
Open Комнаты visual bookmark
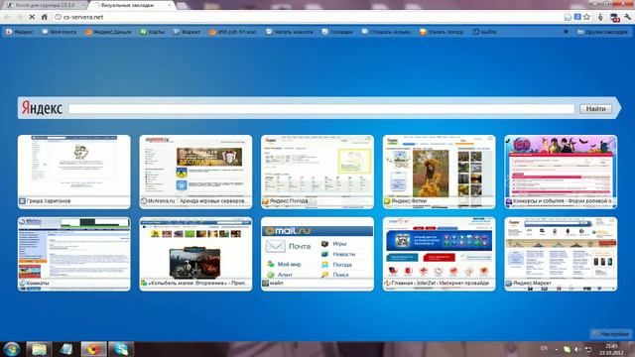coord(74,254)
